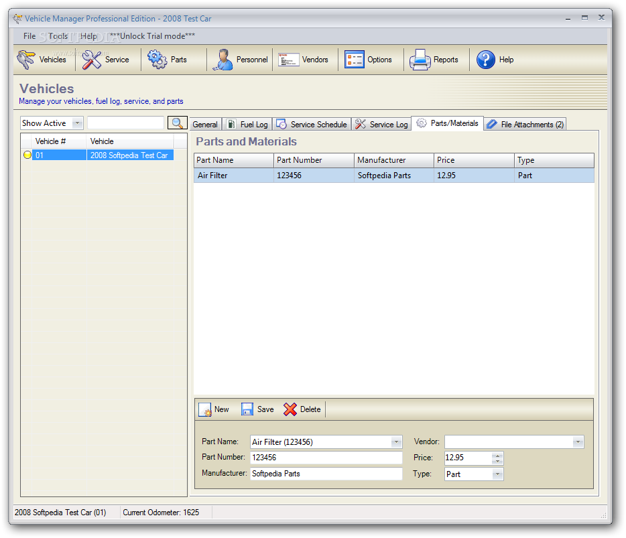Click Current Odometer: 1625 status entry

click(x=161, y=513)
